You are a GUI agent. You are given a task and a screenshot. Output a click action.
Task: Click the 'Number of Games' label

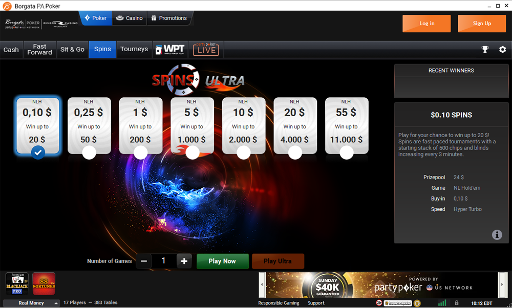[x=110, y=261]
